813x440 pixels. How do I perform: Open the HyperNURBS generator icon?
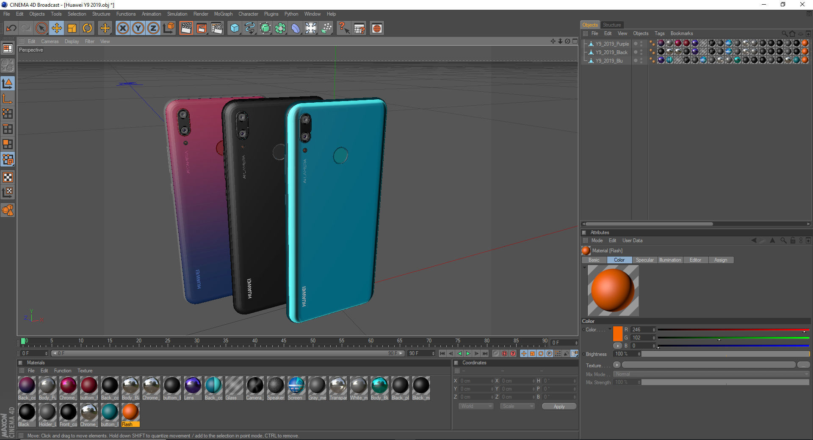click(265, 28)
